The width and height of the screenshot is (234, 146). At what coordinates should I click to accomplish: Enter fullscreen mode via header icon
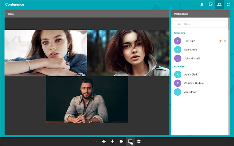point(228,4)
